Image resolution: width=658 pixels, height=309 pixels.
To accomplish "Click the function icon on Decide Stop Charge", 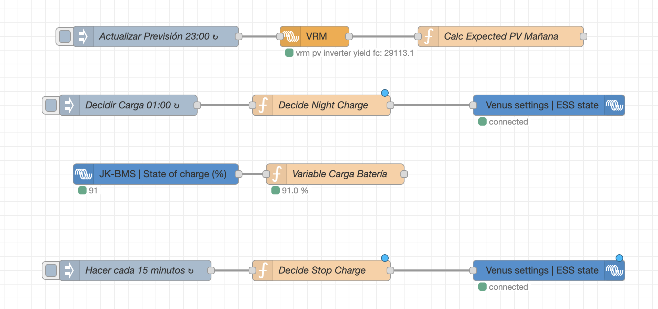I will [263, 270].
